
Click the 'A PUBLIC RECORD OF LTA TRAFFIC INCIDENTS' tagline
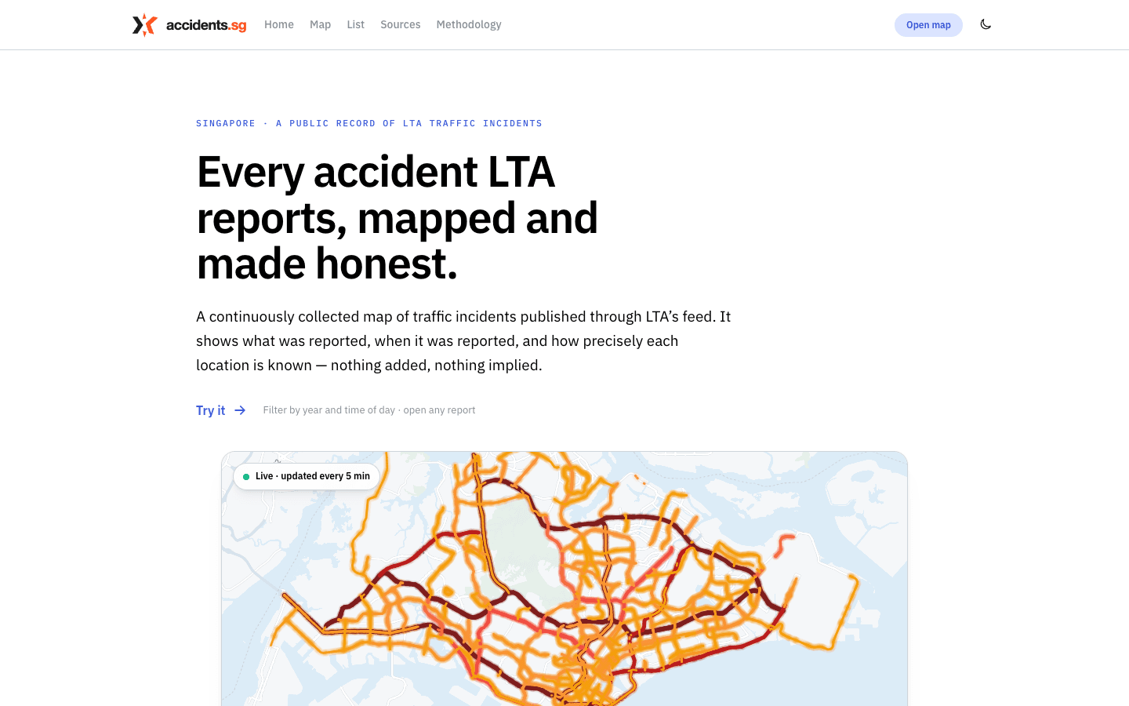coord(409,123)
